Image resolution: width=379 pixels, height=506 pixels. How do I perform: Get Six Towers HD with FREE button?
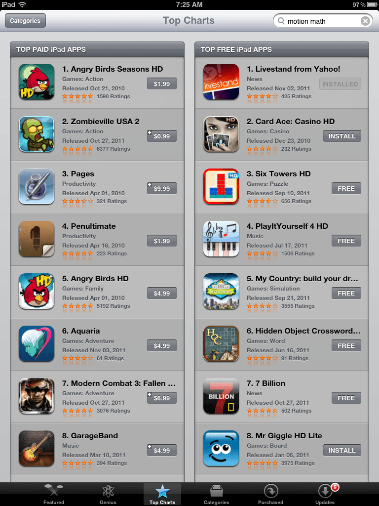click(x=346, y=188)
